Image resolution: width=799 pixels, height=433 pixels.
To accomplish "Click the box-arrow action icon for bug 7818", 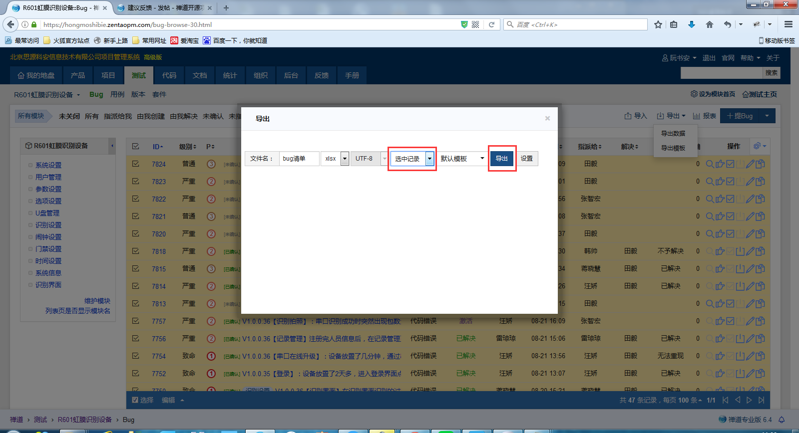I will pos(740,251).
